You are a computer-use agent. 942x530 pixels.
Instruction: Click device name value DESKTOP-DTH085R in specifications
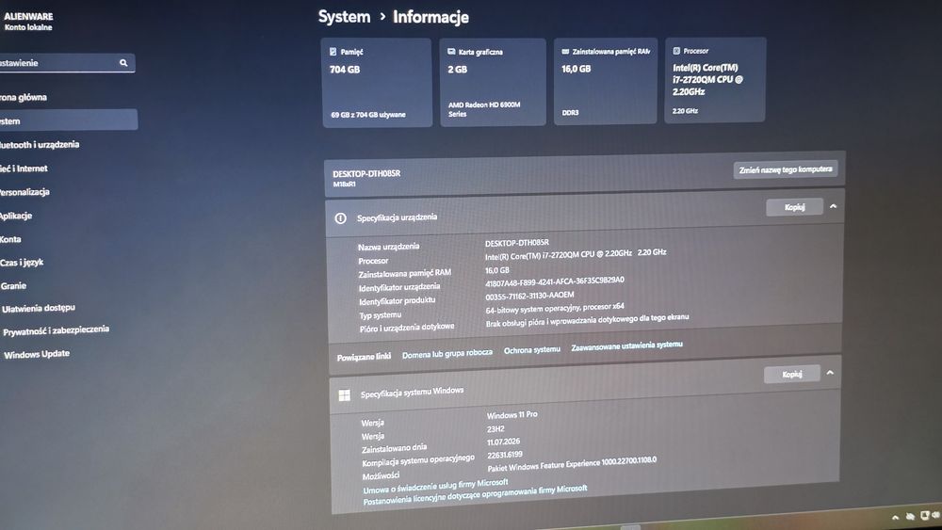[x=516, y=243]
